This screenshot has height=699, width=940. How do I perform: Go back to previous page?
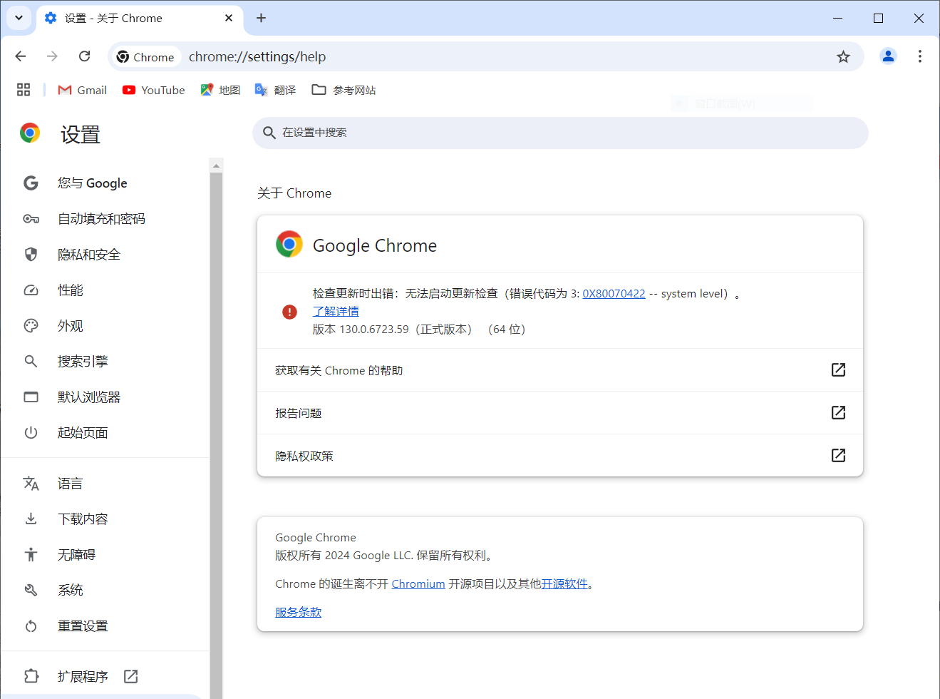coord(21,56)
